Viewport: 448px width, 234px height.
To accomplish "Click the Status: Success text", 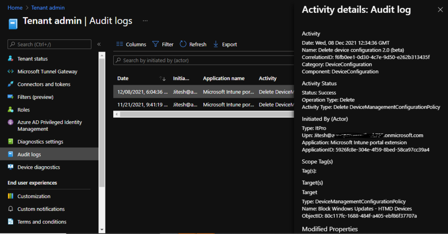I will 319,93.
